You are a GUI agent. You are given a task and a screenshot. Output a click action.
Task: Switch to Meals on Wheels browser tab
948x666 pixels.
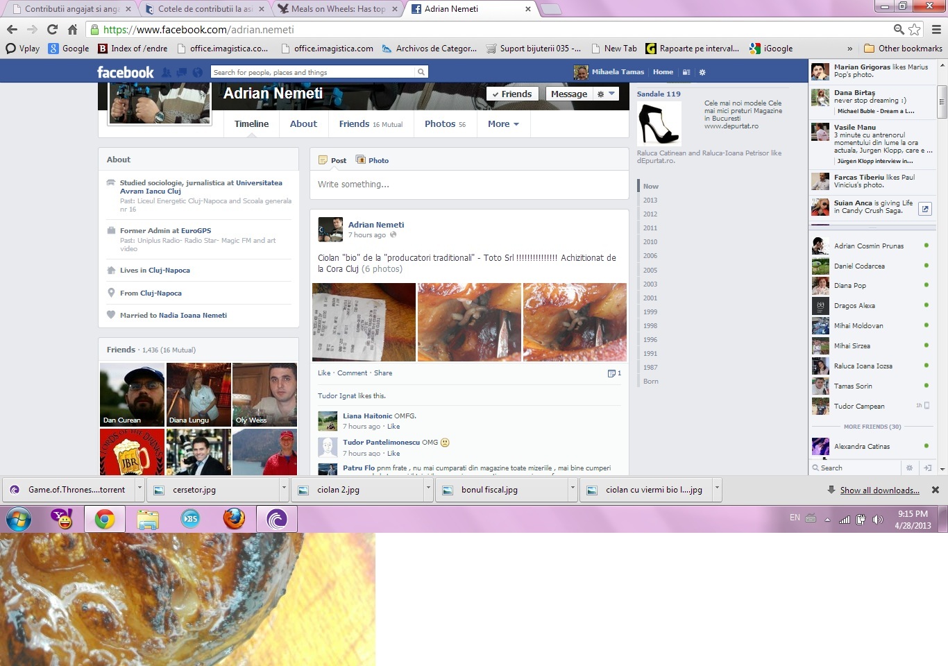(336, 9)
